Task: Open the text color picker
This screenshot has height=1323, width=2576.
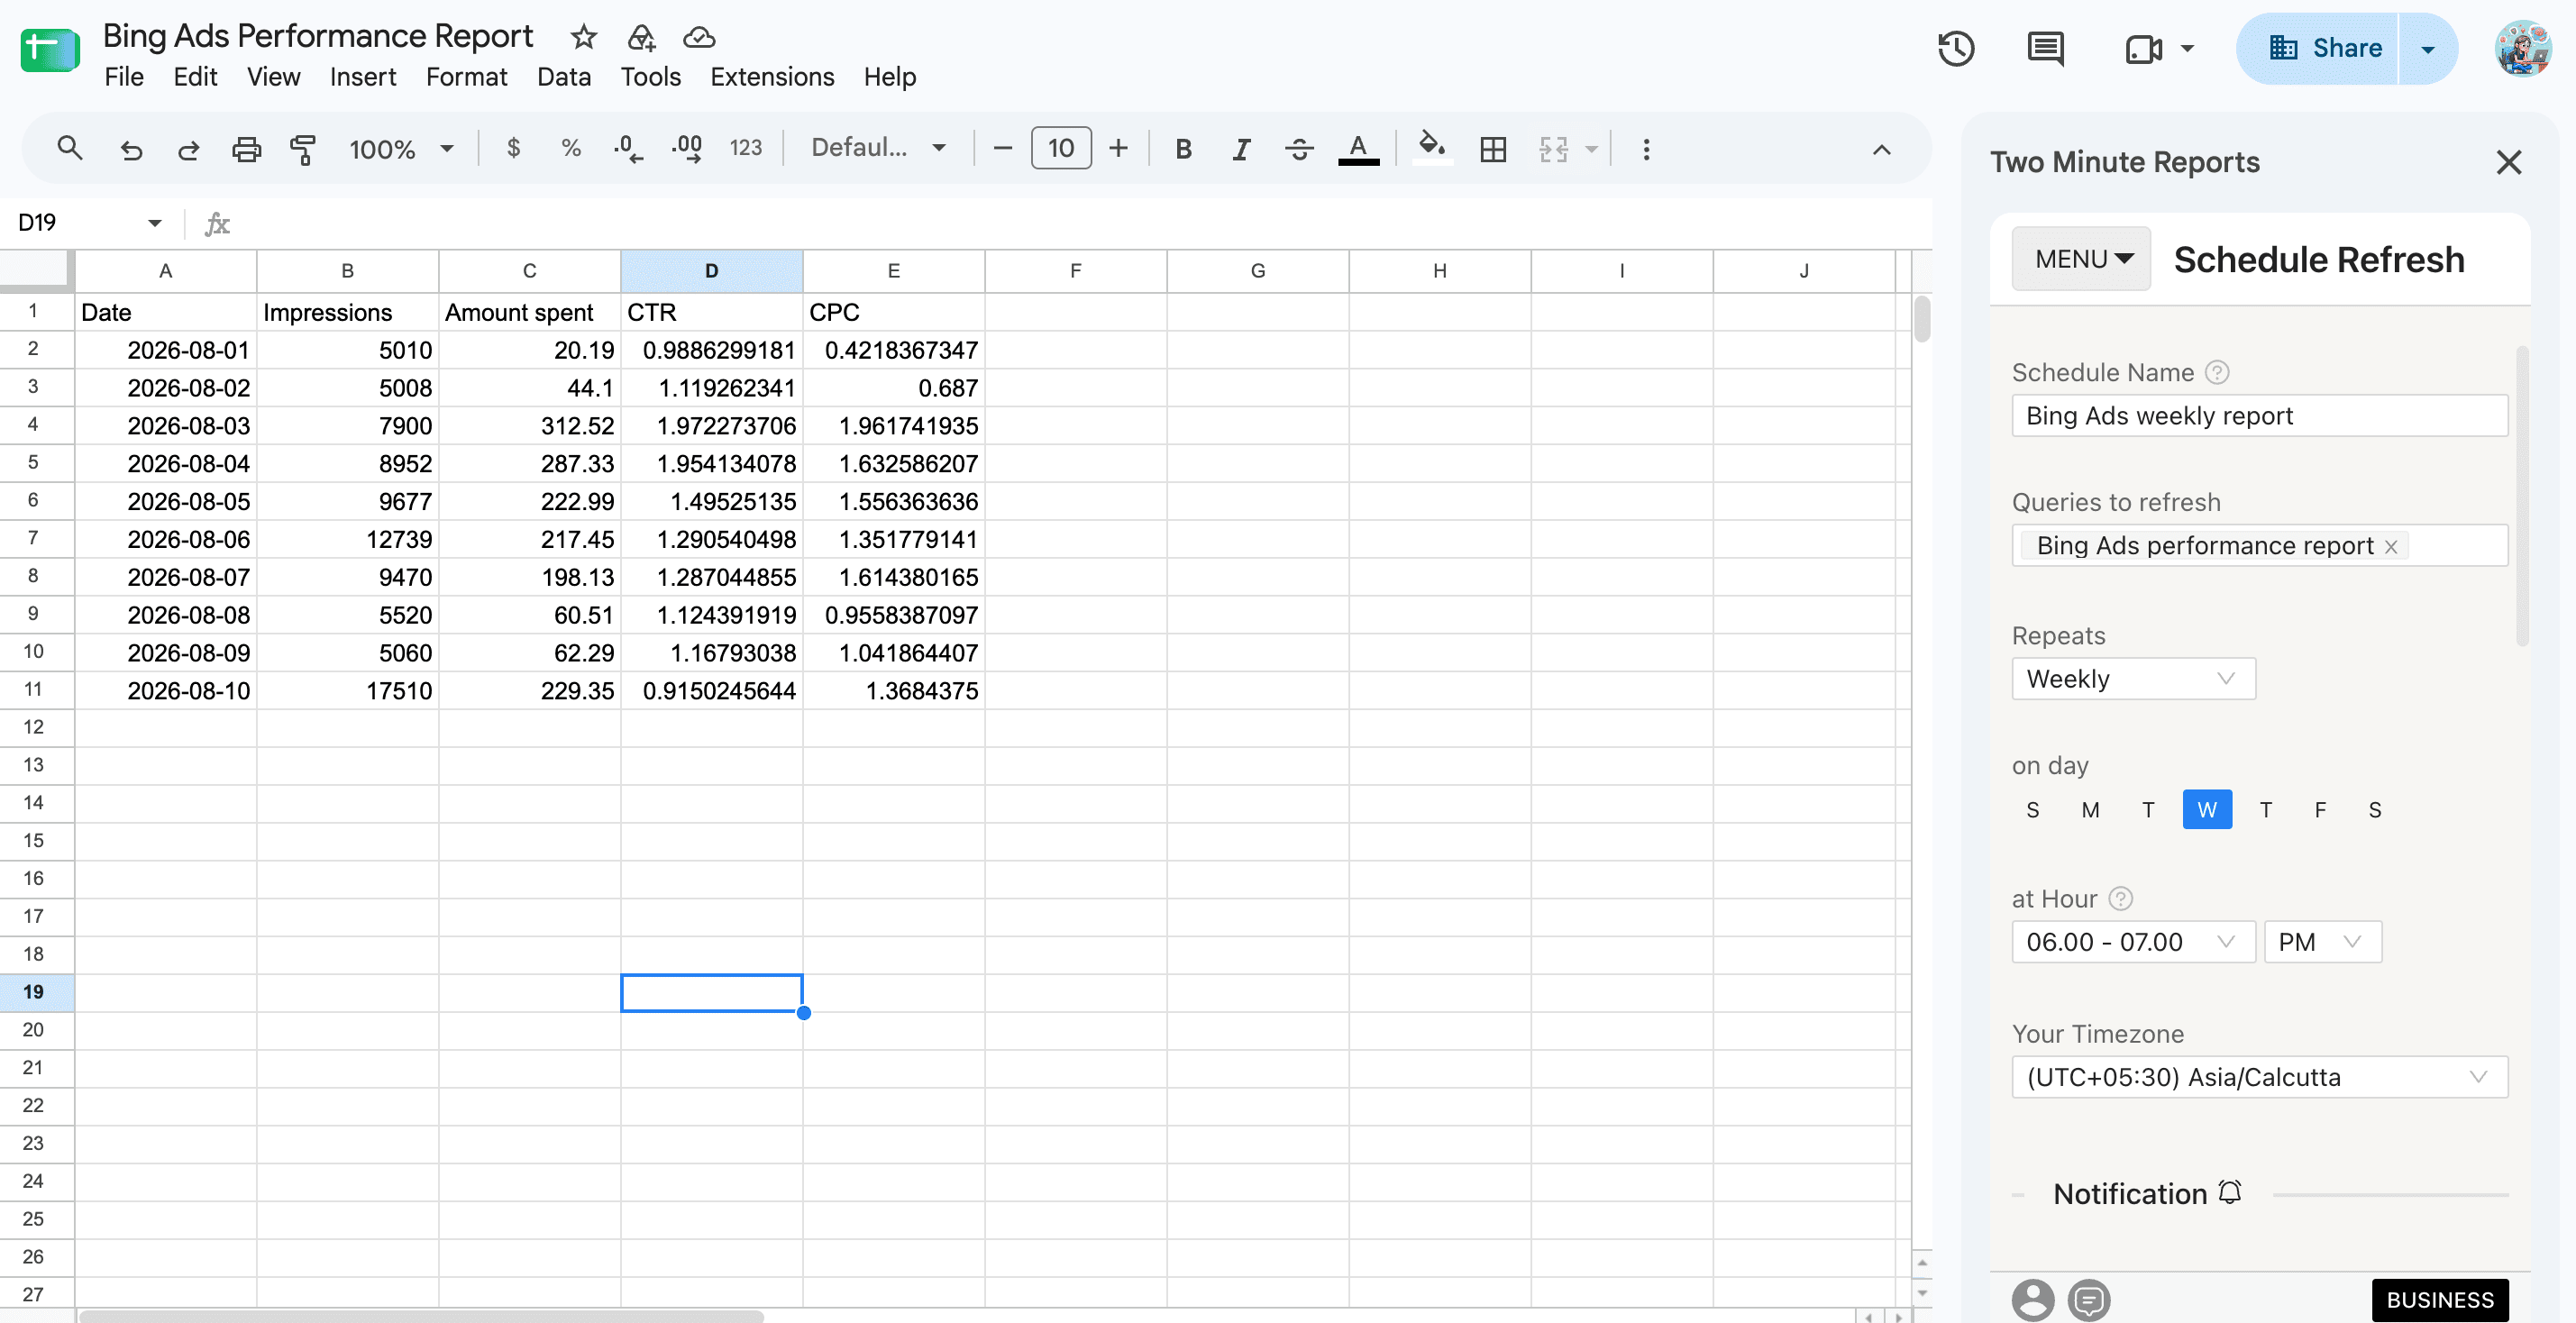Action: 1358,149
